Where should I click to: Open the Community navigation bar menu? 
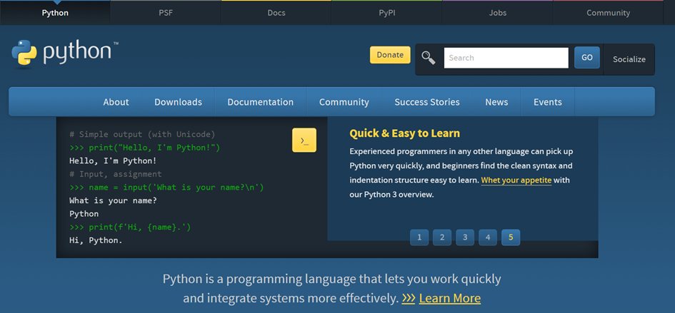(344, 102)
